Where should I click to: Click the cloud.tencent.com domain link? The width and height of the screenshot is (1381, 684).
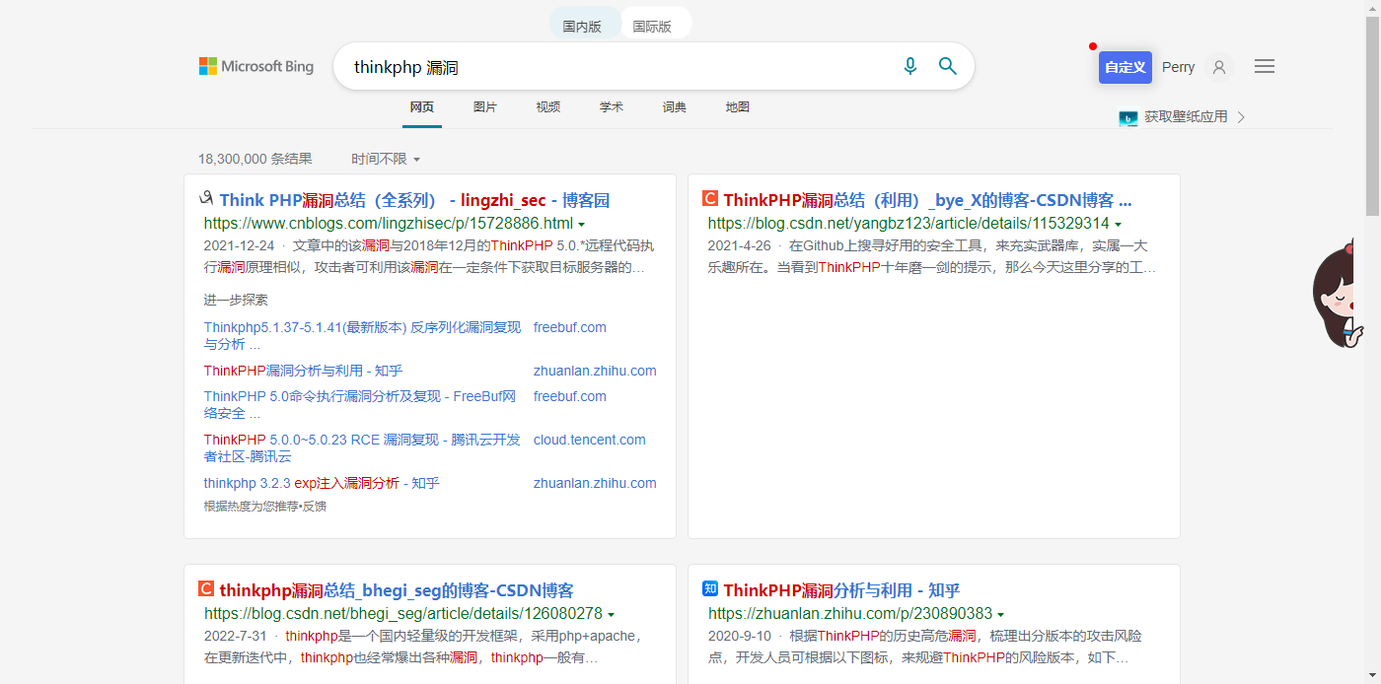pyautogui.click(x=589, y=440)
